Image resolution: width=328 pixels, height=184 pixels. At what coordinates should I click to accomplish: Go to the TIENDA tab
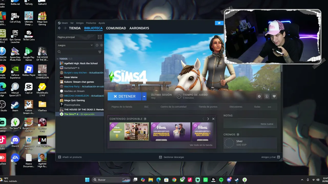coord(75,28)
